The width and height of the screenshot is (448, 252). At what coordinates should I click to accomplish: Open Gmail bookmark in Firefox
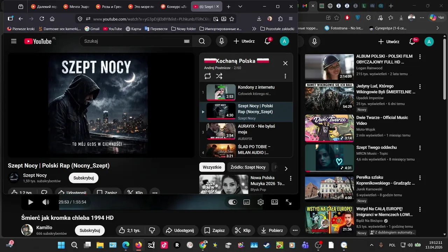tap(92, 29)
